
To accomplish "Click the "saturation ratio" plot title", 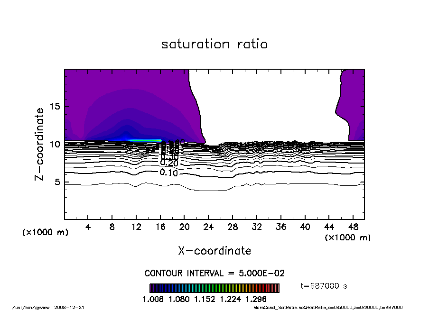I will [214, 45].
